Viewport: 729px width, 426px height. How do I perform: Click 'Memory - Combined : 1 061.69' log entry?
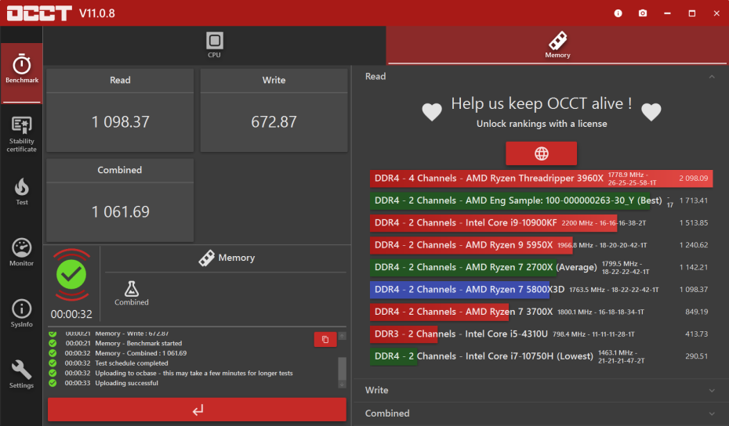click(141, 353)
